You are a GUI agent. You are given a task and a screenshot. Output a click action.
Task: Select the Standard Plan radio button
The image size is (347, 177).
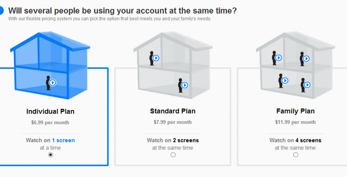173,155
